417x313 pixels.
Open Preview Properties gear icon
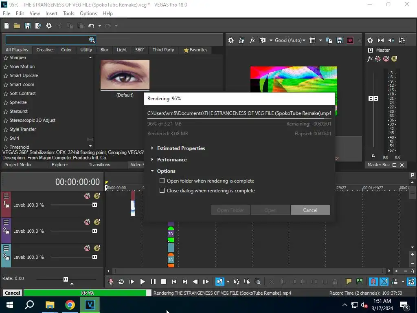click(231, 40)
